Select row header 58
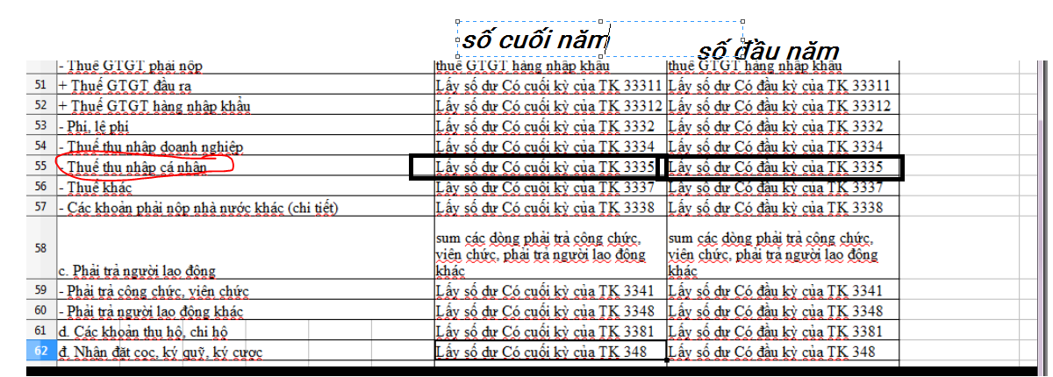 click(41, 249)
